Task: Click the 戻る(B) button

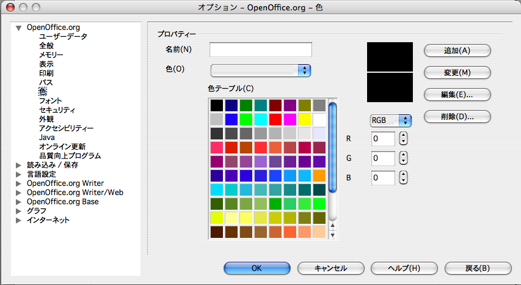Action: click(478, 268)
